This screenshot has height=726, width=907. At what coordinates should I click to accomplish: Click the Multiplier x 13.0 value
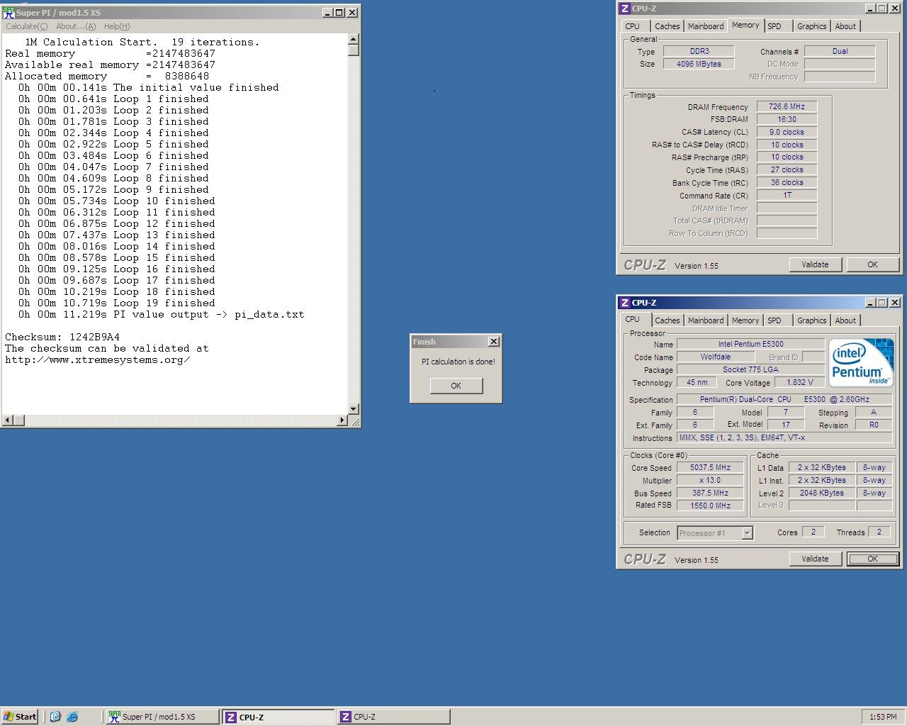(710, 480)
